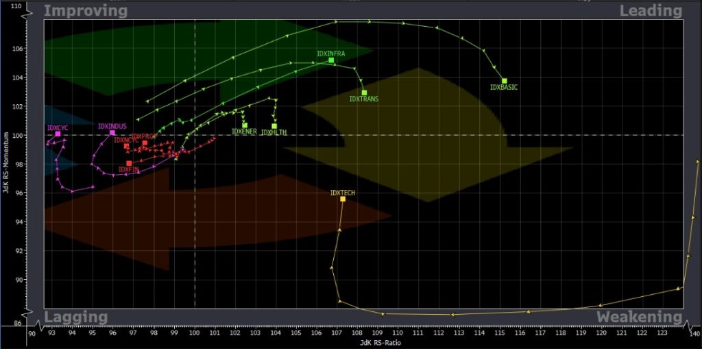The width and height of the screenshot is (702, 349).
Task: Click the IDXTRANS label text
Action: (x=364, y=99)
